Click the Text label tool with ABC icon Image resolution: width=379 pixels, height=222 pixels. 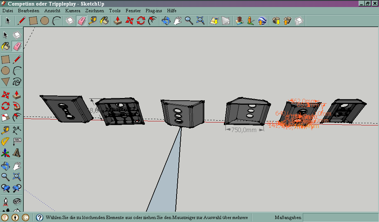point(17,141)
